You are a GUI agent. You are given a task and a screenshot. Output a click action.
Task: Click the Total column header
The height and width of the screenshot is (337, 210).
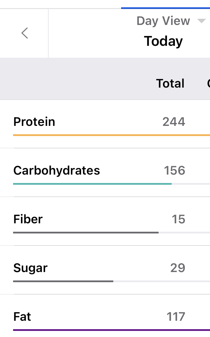coord(170,83)
